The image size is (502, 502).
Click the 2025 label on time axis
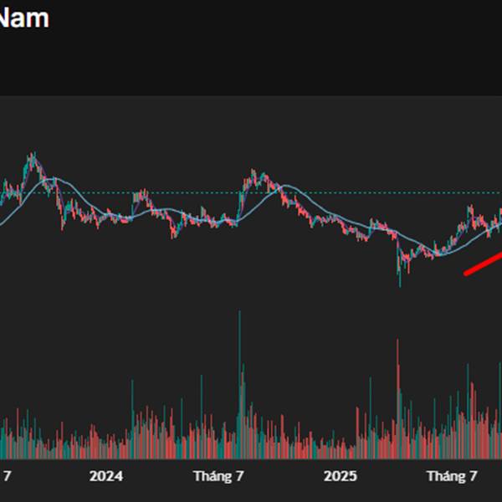(x=341, y=476)
